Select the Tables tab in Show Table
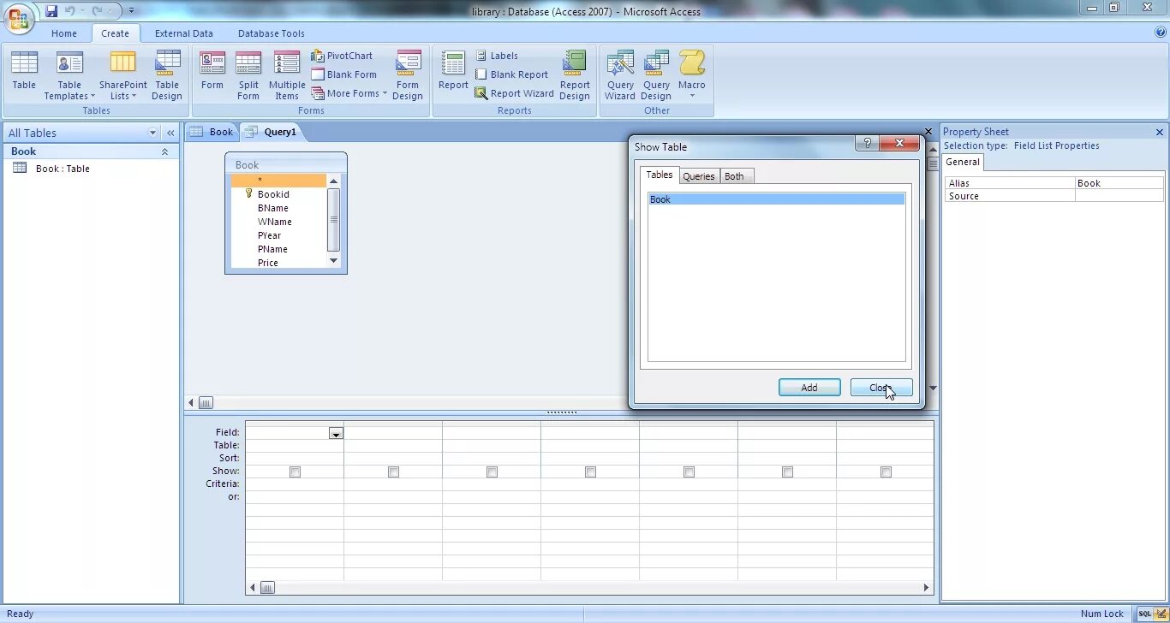This screenshot has width=1170, height=623. (x=660, y=175)
